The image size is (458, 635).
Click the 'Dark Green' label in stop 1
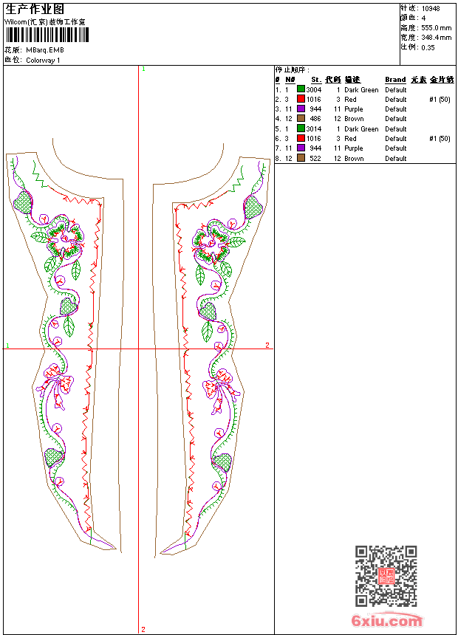pos(361,89)
